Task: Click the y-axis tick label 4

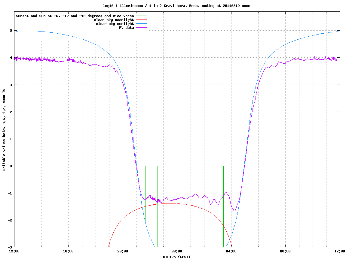Action: coord(11,58)
